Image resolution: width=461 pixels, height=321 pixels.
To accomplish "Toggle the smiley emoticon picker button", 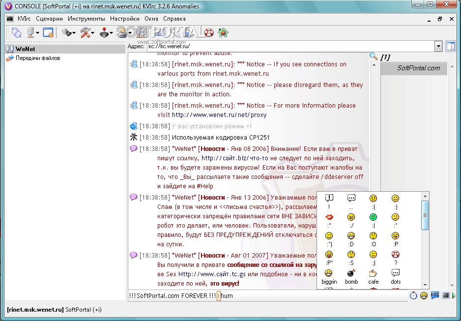I will pos(424,295).
